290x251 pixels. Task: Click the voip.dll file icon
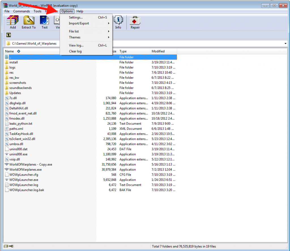pyautogui.click(x=7, y=159)
